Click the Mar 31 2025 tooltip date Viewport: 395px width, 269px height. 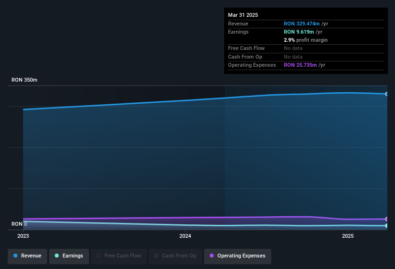point(243,15)
